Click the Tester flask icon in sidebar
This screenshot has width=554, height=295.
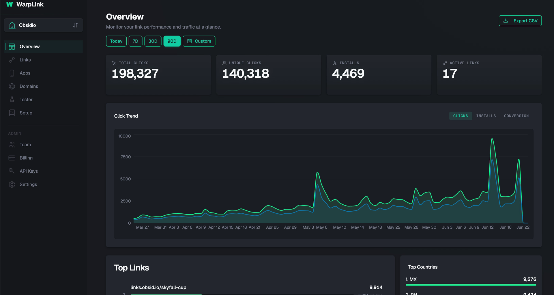click(x=12, y=100)
